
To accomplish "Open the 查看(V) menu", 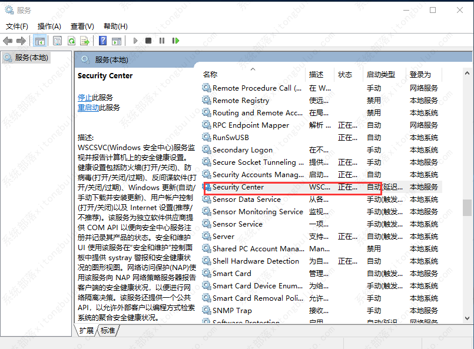I will (81, 26).
